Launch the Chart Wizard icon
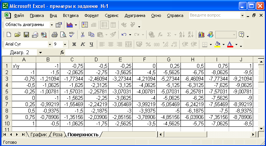The height and width of the screenshot is (146, 266). tap(201, 35)
